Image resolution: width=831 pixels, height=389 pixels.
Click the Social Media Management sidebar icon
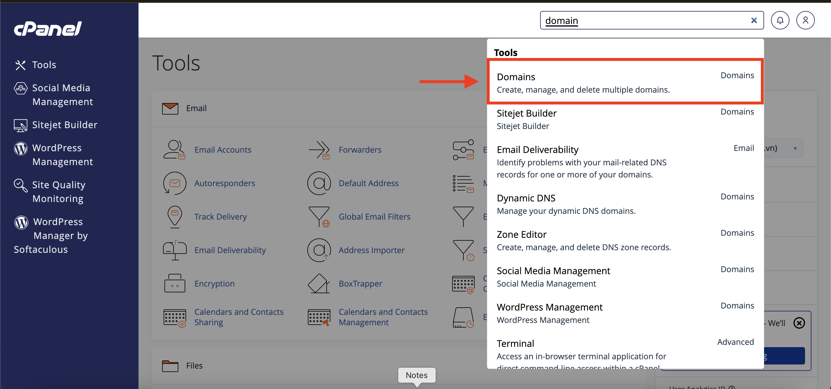pos(21,88)
